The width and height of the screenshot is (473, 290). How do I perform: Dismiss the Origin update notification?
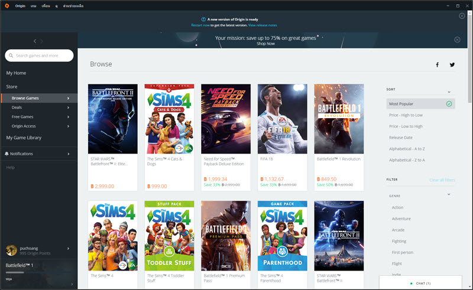coord(462,16)
